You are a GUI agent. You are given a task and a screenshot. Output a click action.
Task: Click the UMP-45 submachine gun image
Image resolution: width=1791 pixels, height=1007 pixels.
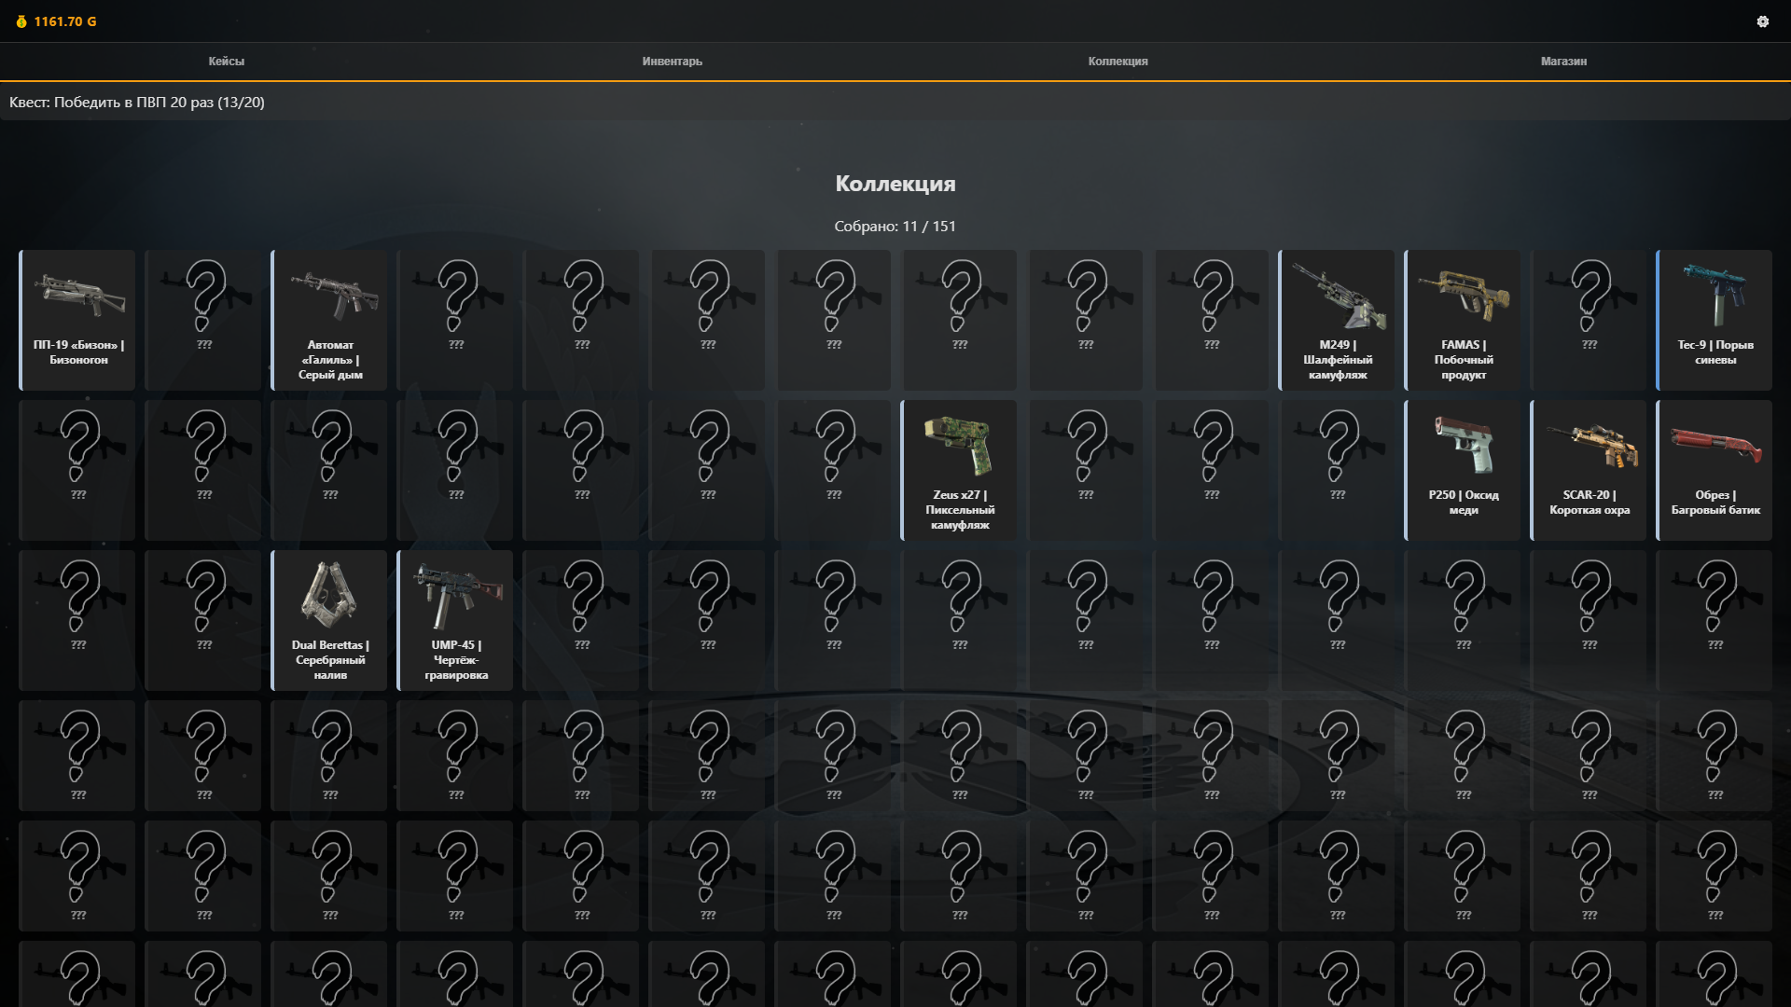click(x=457, y=595)
